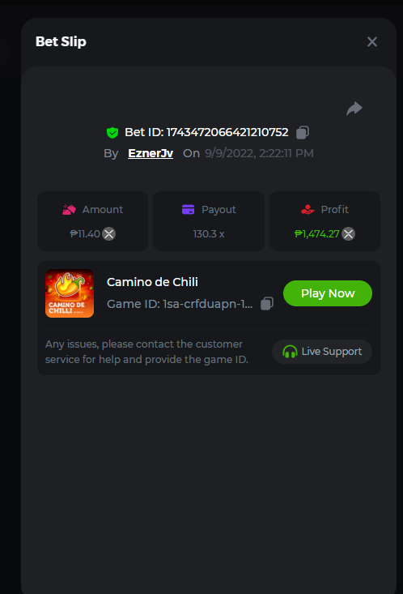Open the Camino de Chili game thumbnail

point(70,293)
